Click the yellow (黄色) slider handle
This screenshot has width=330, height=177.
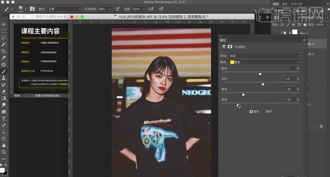(243, 94)
